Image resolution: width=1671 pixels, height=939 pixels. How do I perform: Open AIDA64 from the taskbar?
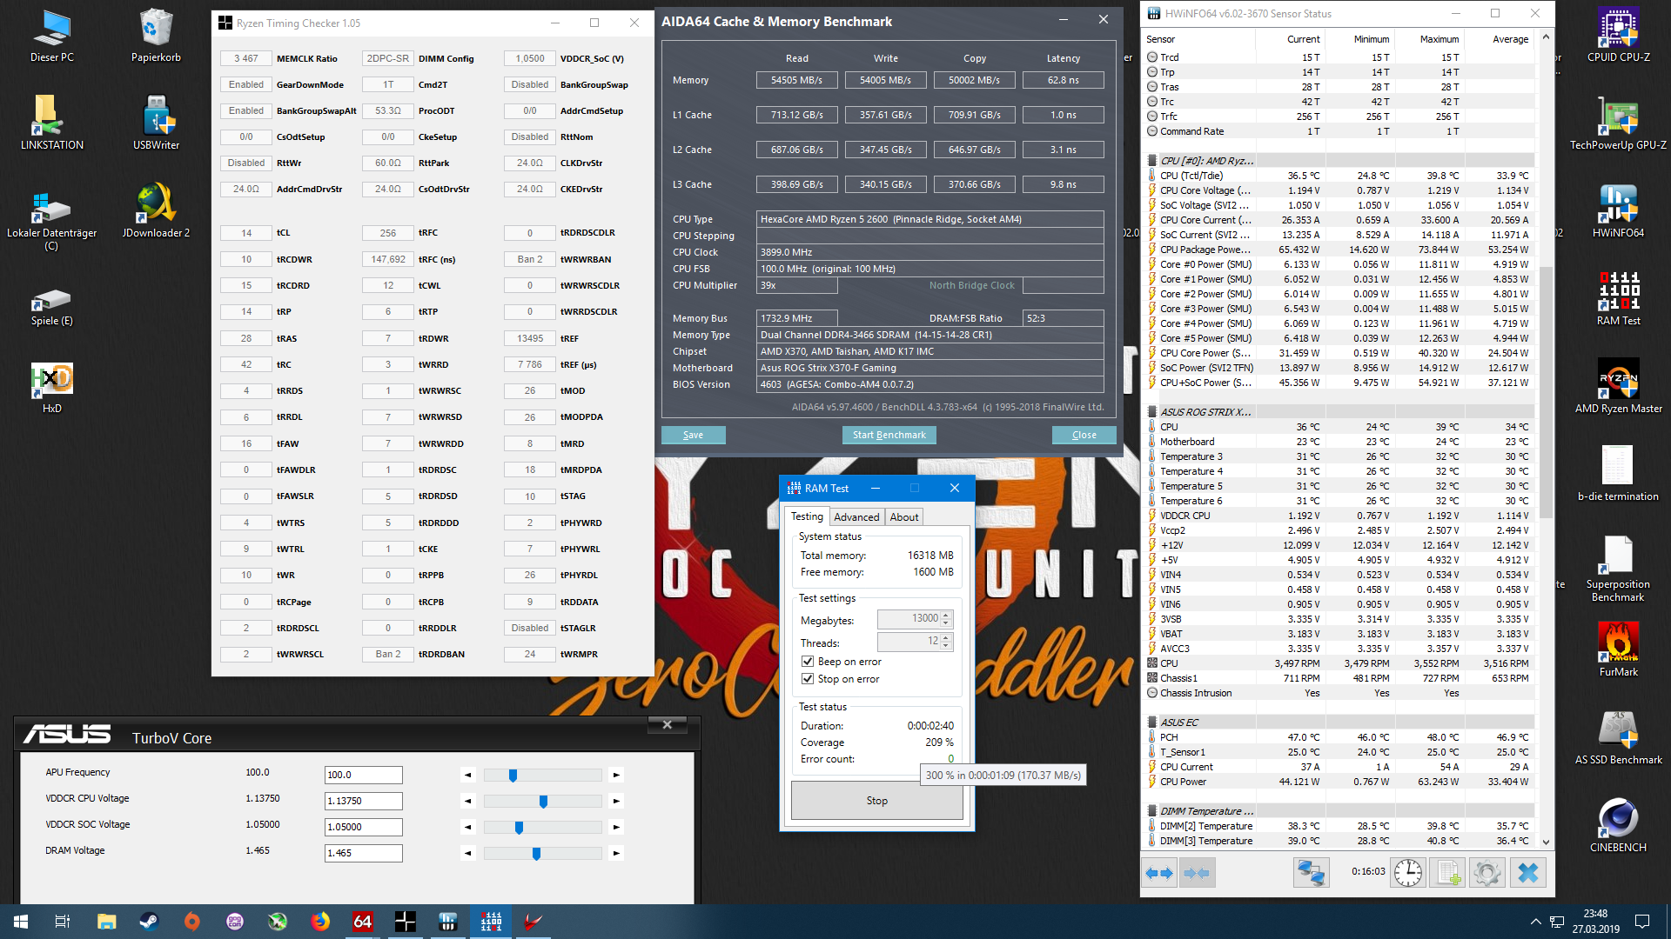tap(363, 922)
